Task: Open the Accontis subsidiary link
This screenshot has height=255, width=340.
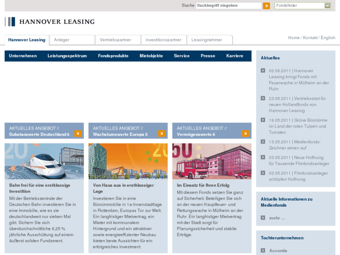Action: (278, 251)
